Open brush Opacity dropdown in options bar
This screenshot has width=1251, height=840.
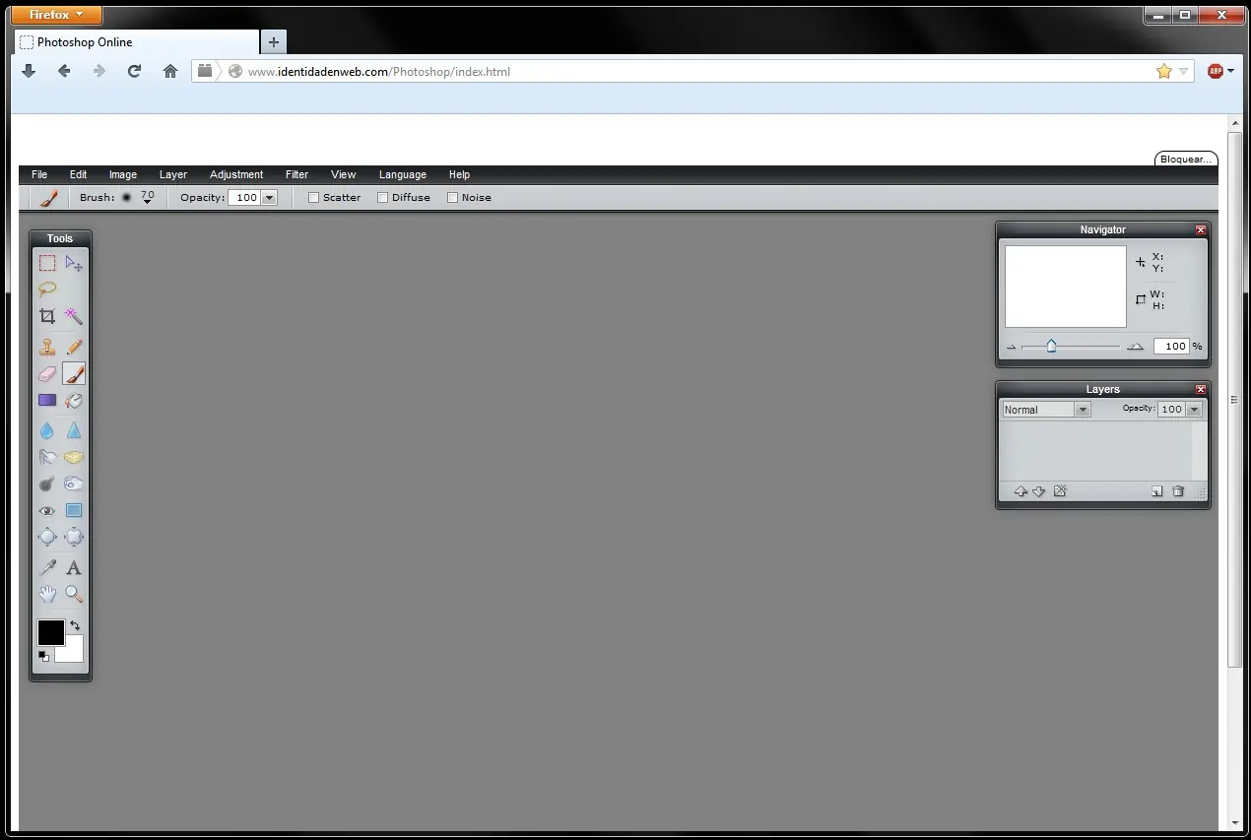pyautogui.click(x=269, y=197)
